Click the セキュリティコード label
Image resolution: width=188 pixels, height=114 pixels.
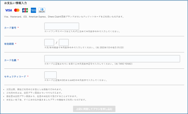pyautogui.click(x=15, y=76)
